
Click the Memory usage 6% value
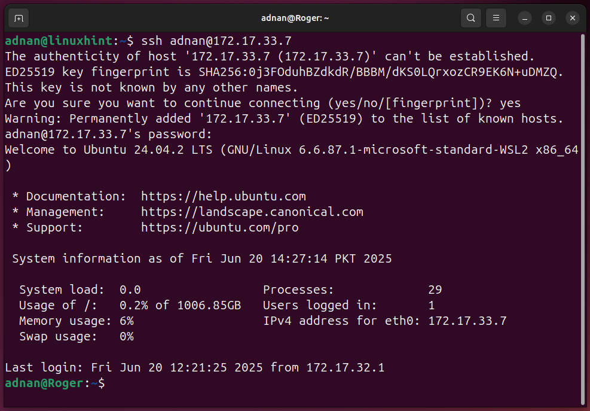126,321
